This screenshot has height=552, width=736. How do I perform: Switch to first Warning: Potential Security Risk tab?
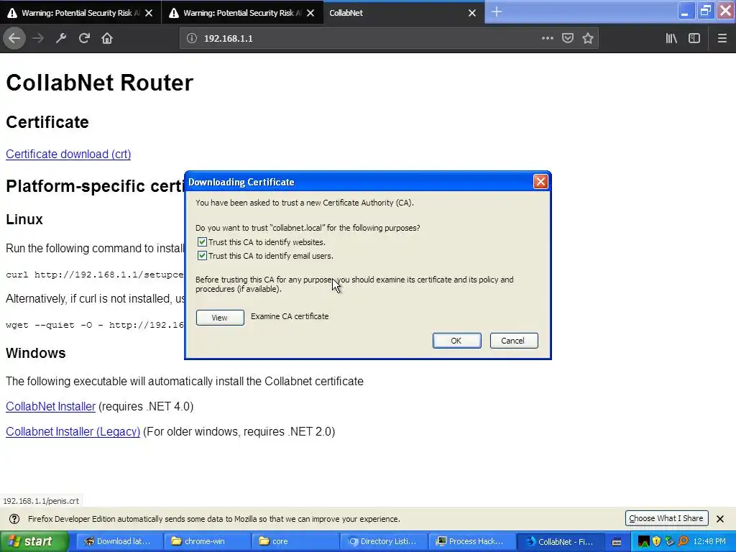pos(80,13)
